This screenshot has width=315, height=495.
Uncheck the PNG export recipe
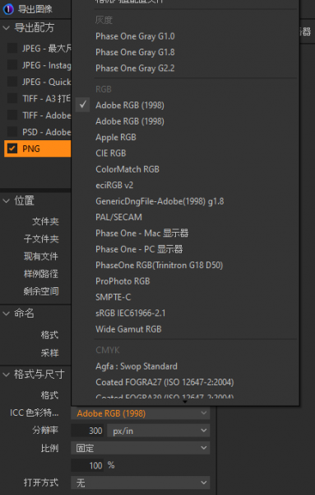[12, 148]
